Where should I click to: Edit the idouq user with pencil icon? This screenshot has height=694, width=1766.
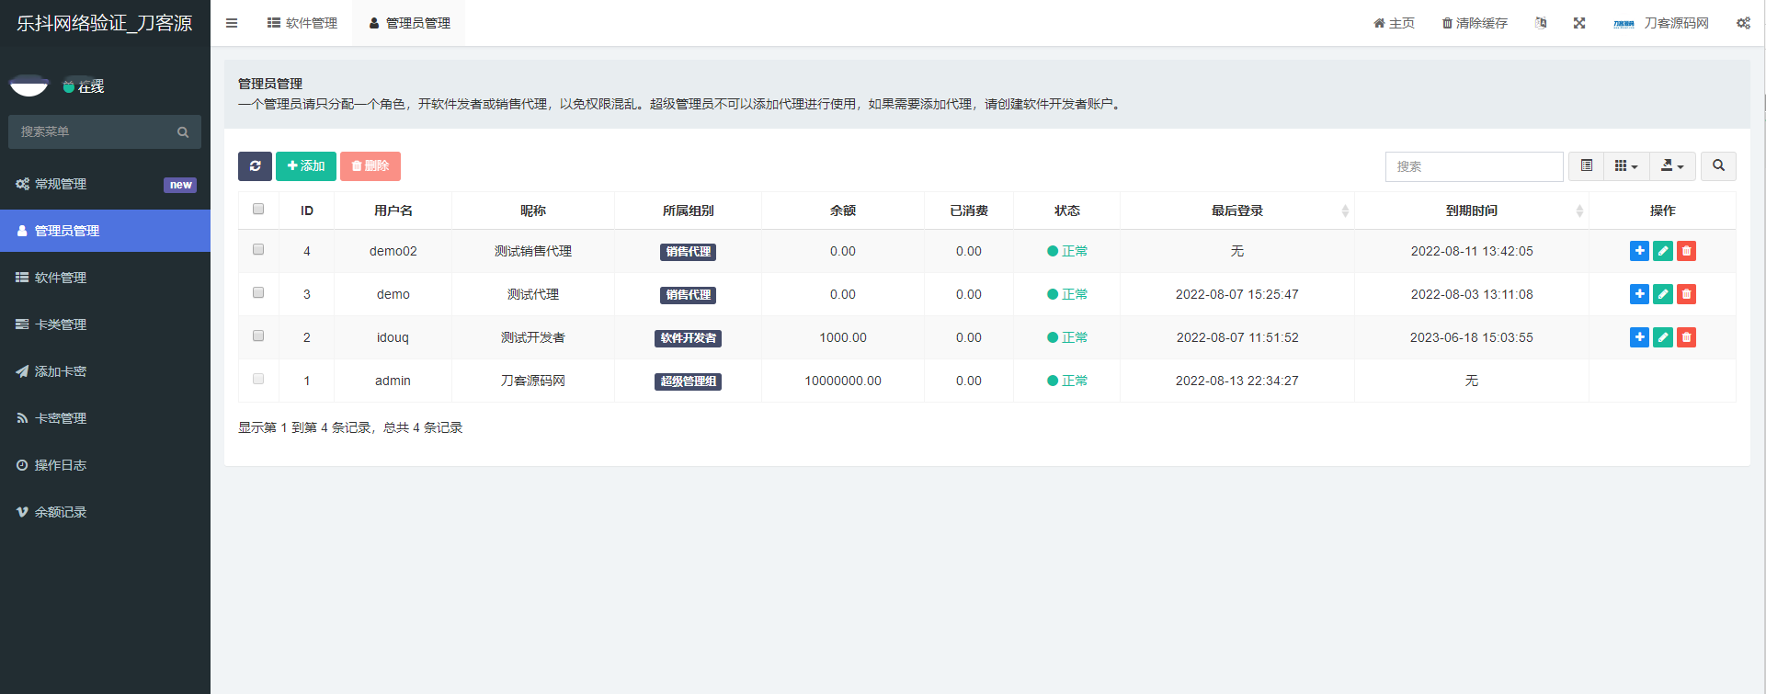coord(1663,337)
